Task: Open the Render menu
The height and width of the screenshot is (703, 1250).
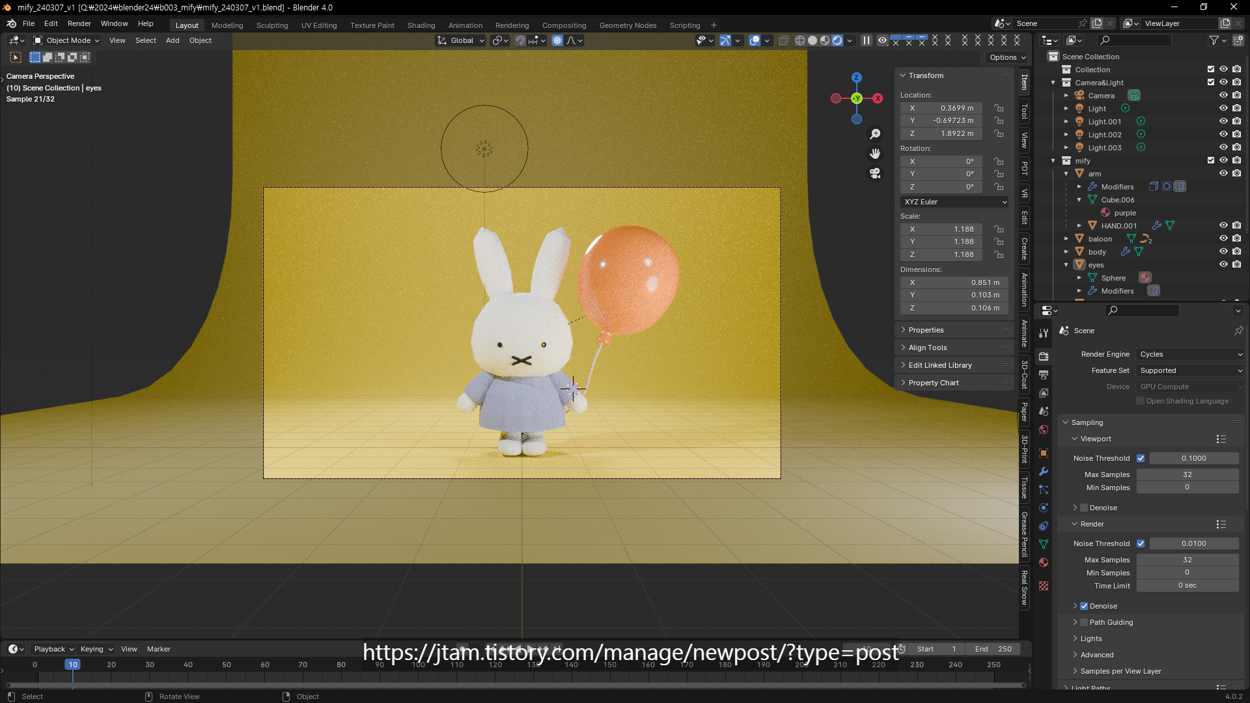Action: pyautogui.click(x=79, y=23)
